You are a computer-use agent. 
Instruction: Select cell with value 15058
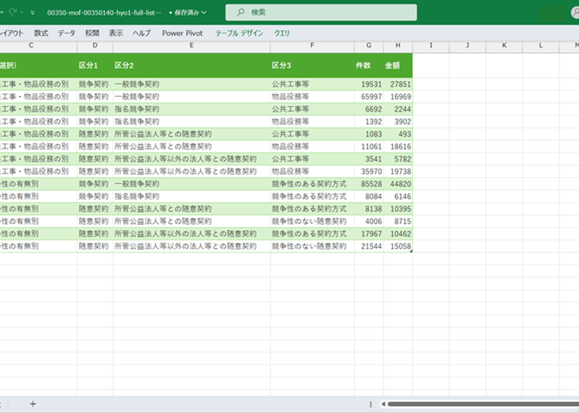[x=398, y=247]
